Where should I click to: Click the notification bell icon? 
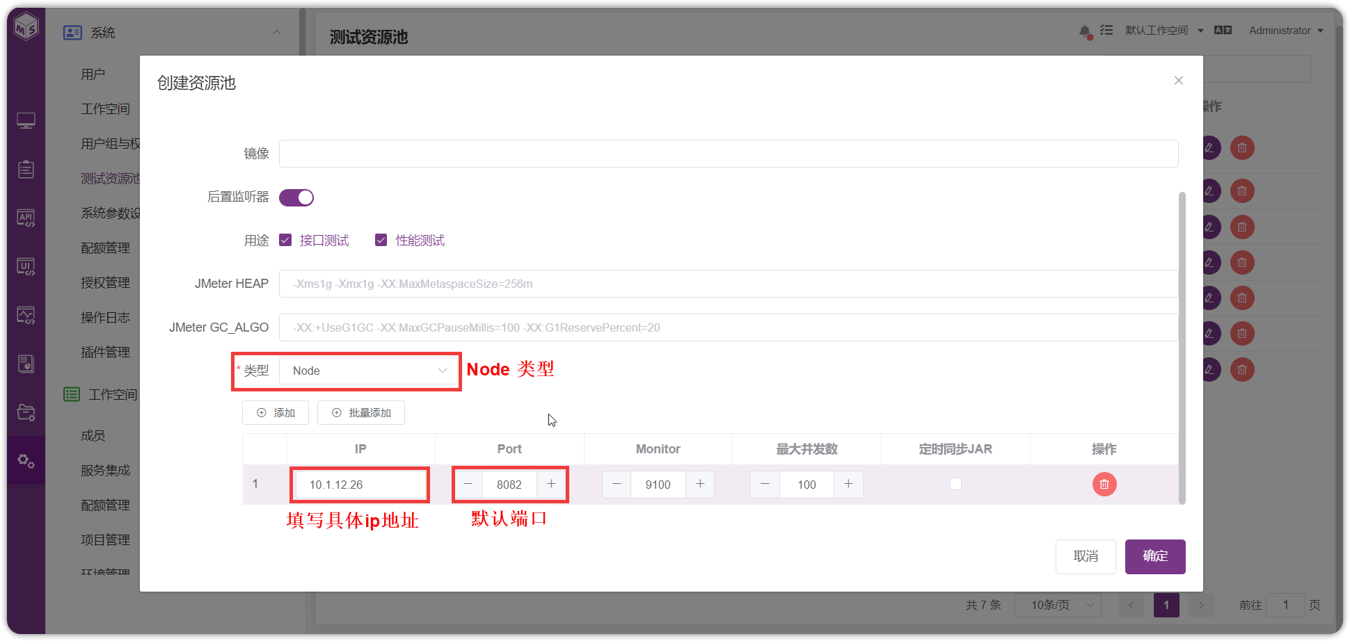1085,31
